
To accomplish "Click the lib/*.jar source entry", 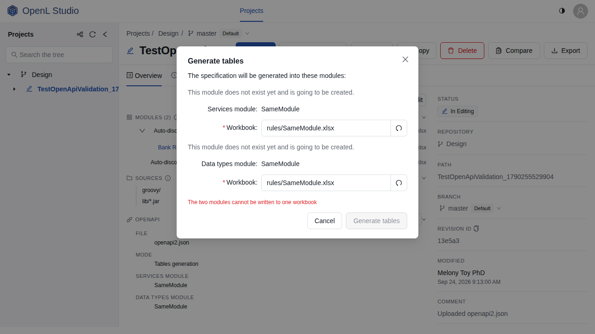I will pos(151,201).
